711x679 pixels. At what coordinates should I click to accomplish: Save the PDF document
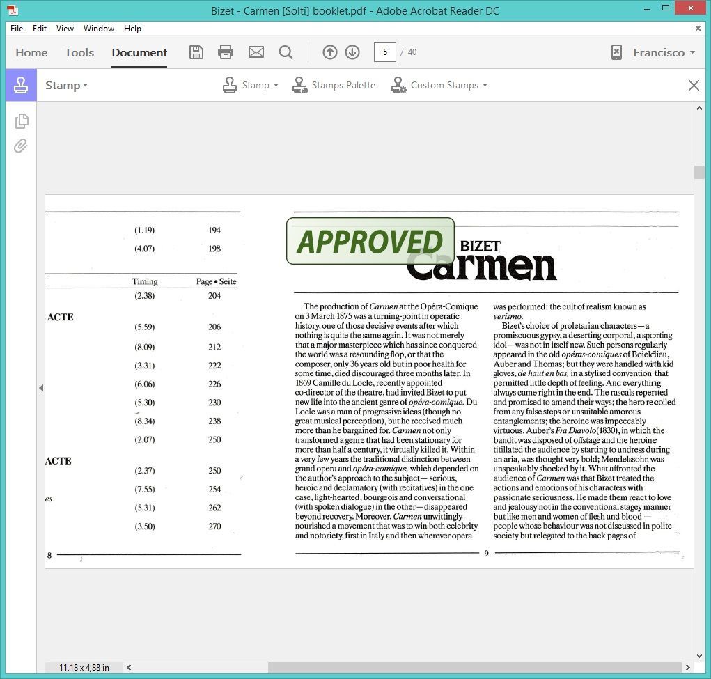196,52
